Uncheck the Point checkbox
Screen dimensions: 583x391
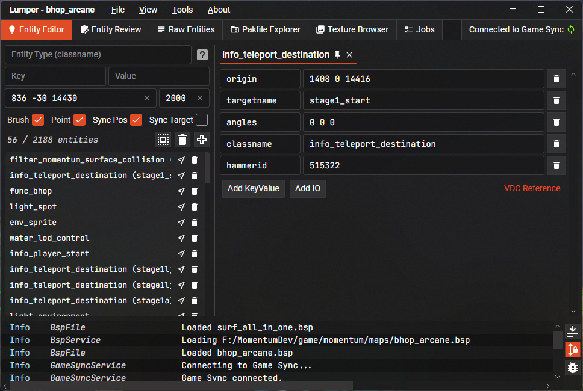point(79,120)
